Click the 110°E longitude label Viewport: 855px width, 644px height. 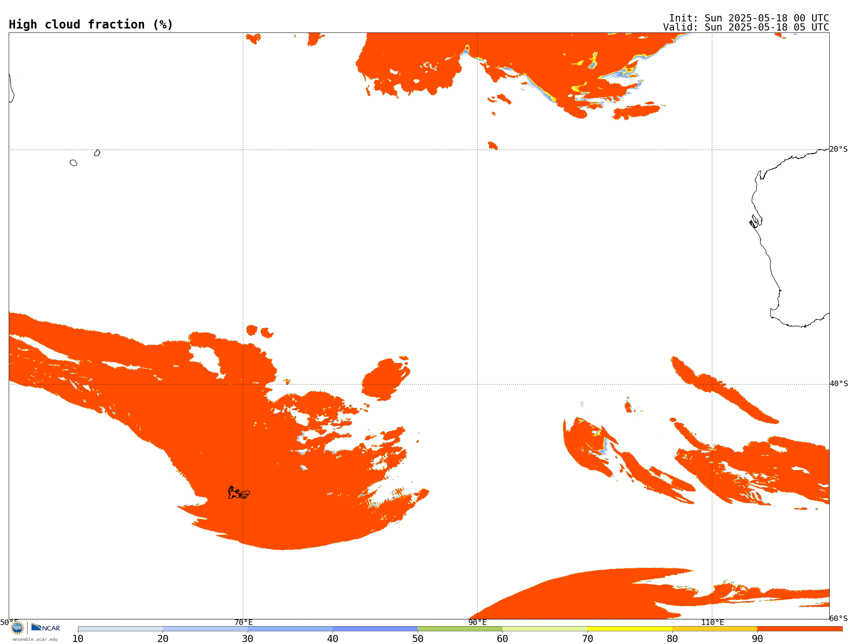tap(712, 622)
